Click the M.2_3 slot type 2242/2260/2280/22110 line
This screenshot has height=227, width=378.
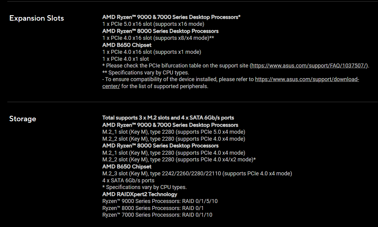coord(197,174)
